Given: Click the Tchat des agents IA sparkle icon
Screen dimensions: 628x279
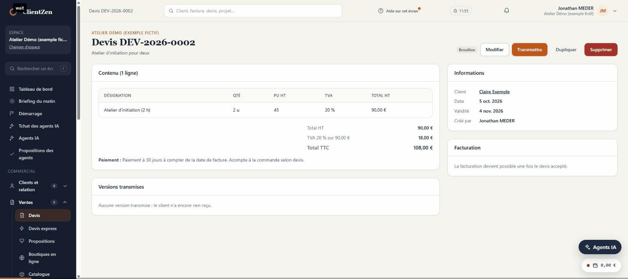Looking at the screenshot, I should (x=12, y=126).
